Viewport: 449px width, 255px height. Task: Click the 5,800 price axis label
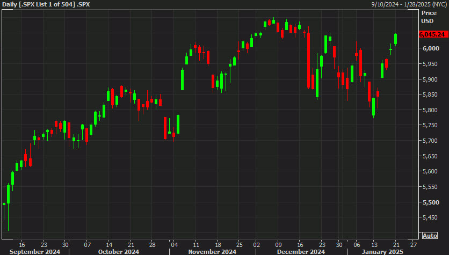click(431, 110)
